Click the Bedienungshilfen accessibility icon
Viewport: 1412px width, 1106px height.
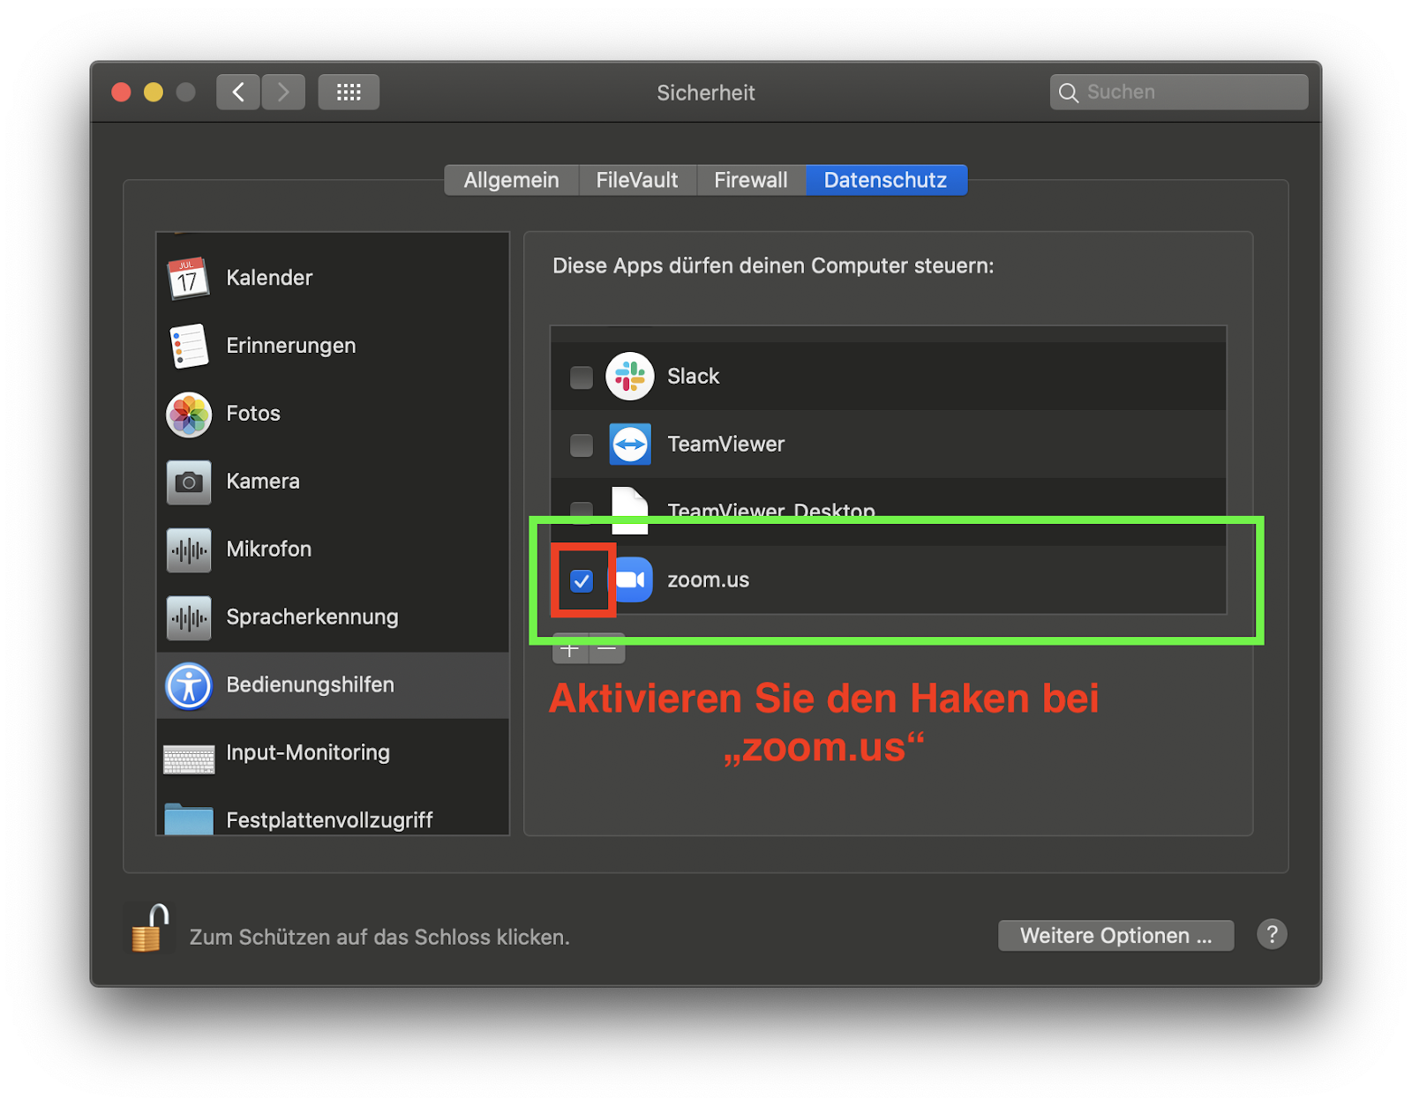point(188,685)
